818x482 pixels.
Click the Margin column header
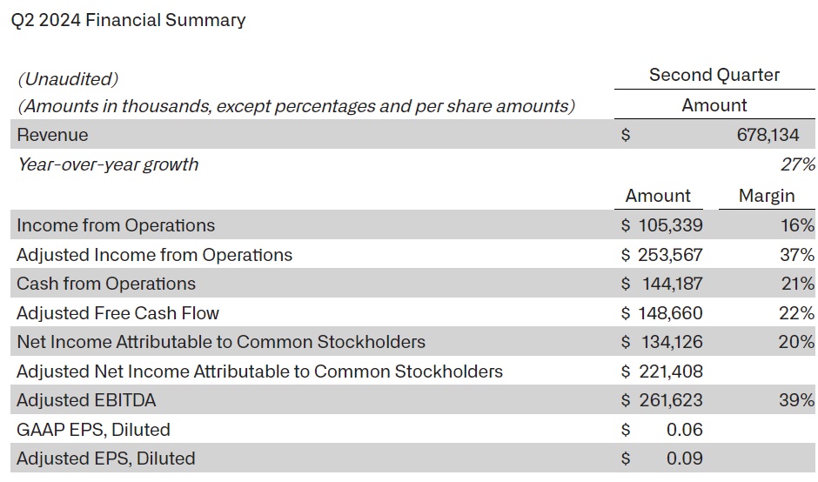(x=766, y=196)
